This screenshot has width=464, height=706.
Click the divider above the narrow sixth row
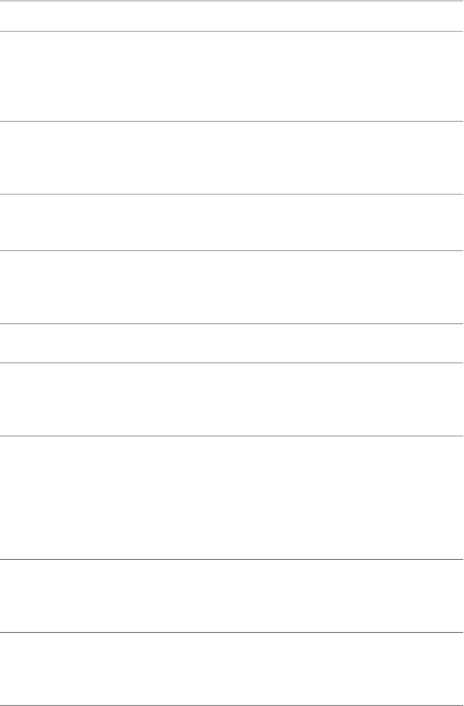[x=231, y=323]
